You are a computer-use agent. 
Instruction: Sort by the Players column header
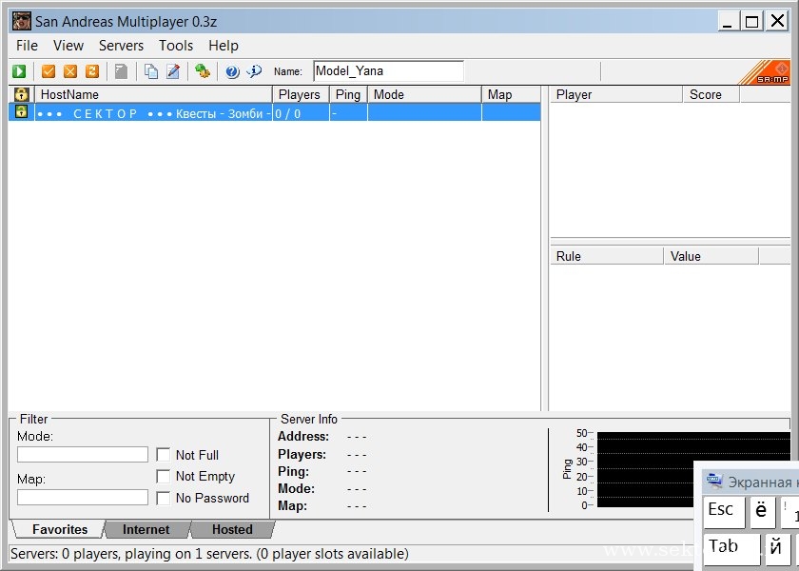pos(302,95)
